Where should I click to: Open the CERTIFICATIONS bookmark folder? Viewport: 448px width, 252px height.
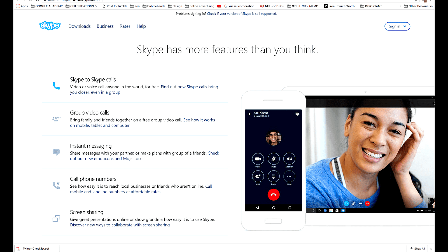point(82,6)
